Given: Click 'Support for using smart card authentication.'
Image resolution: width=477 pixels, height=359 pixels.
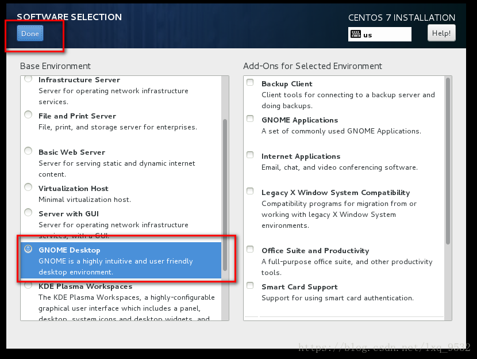Looking at the screenshot, I should 338,298.
